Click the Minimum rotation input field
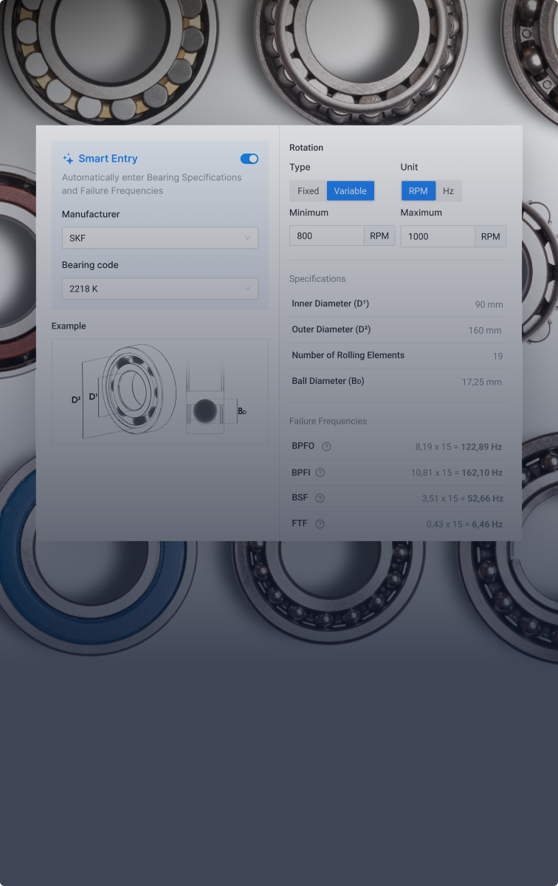The height and width of the screenshot is (886, 558). [327, 236]
